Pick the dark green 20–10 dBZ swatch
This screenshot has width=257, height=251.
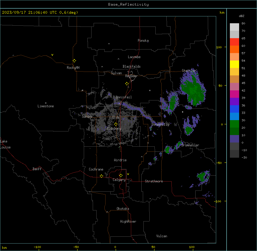[x=234, y=131]
